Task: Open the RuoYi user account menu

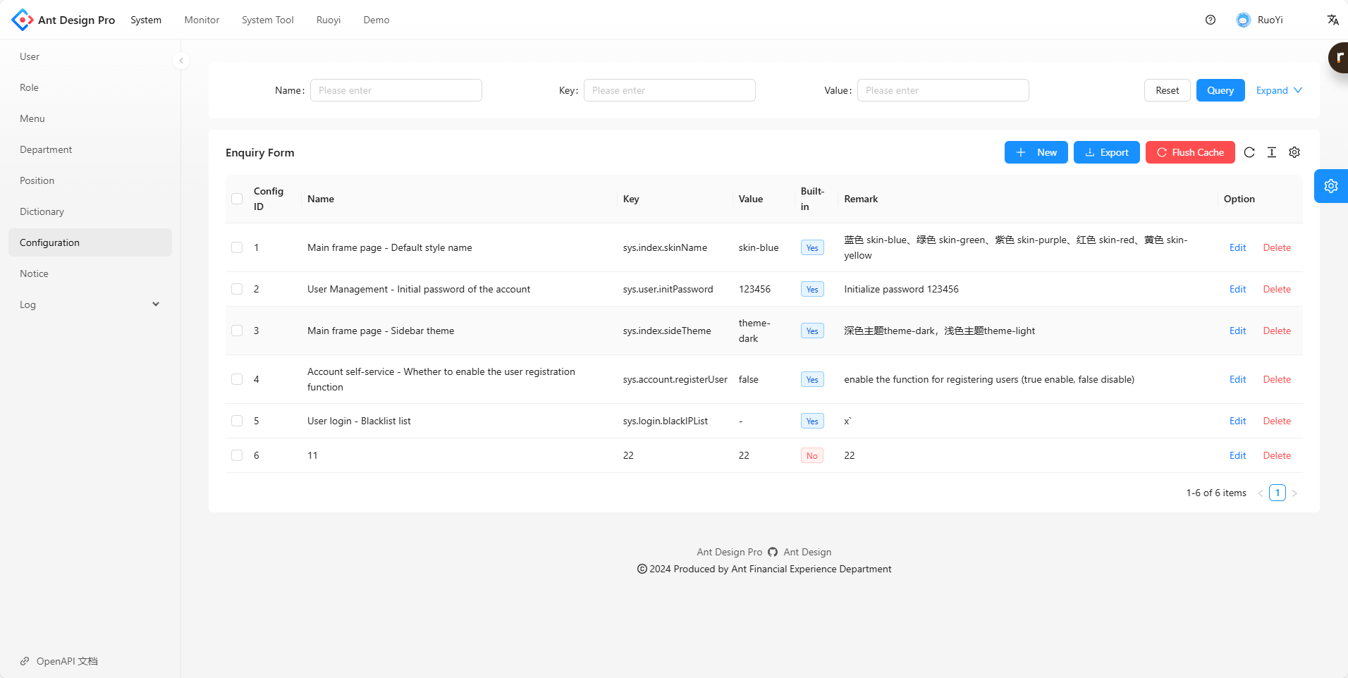Action: point(1260,20)
